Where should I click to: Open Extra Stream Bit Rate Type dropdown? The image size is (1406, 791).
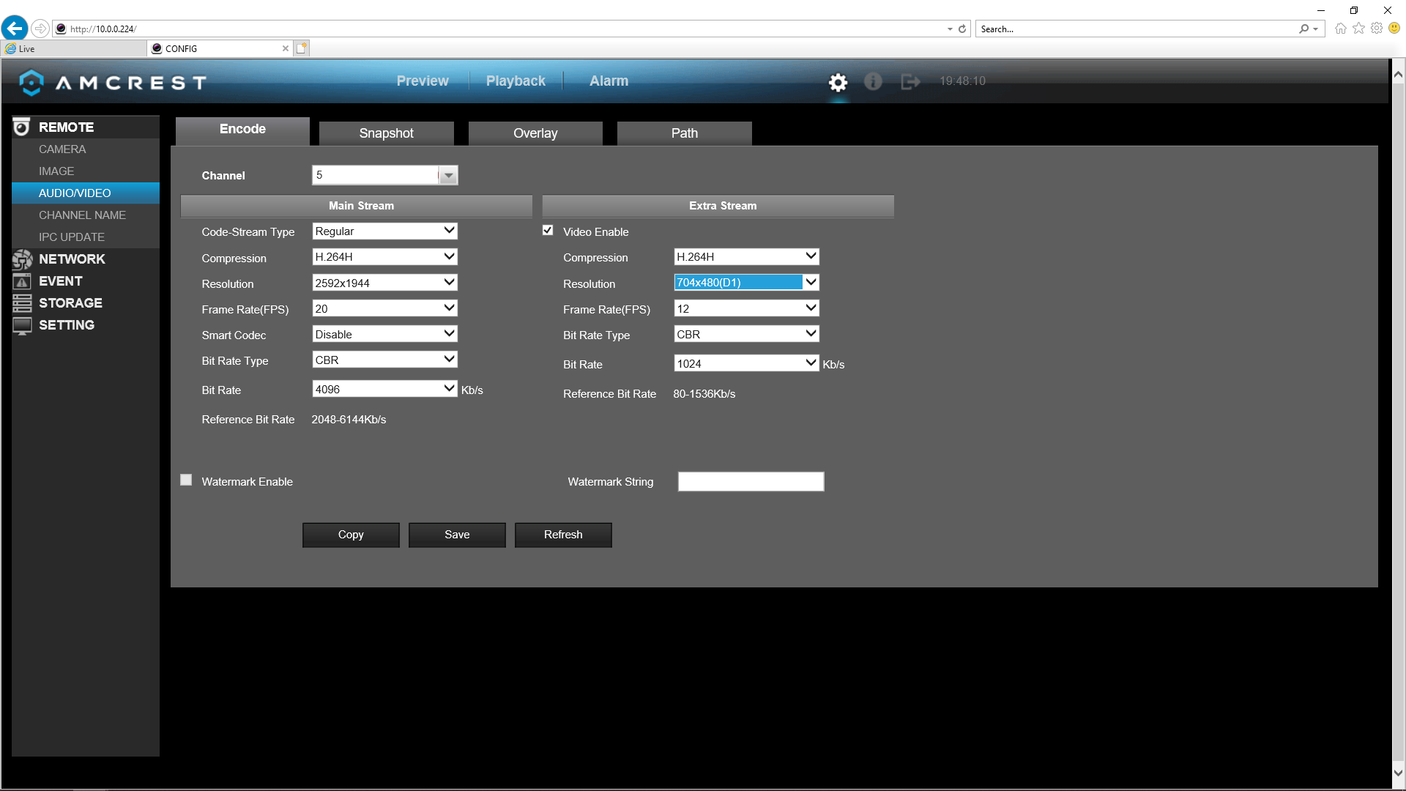[x=746, y=334]
